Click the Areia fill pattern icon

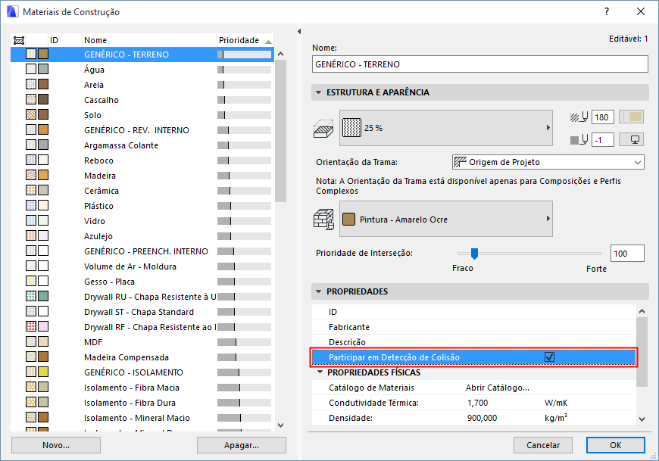pyautogui.click(x=31, y=84)
